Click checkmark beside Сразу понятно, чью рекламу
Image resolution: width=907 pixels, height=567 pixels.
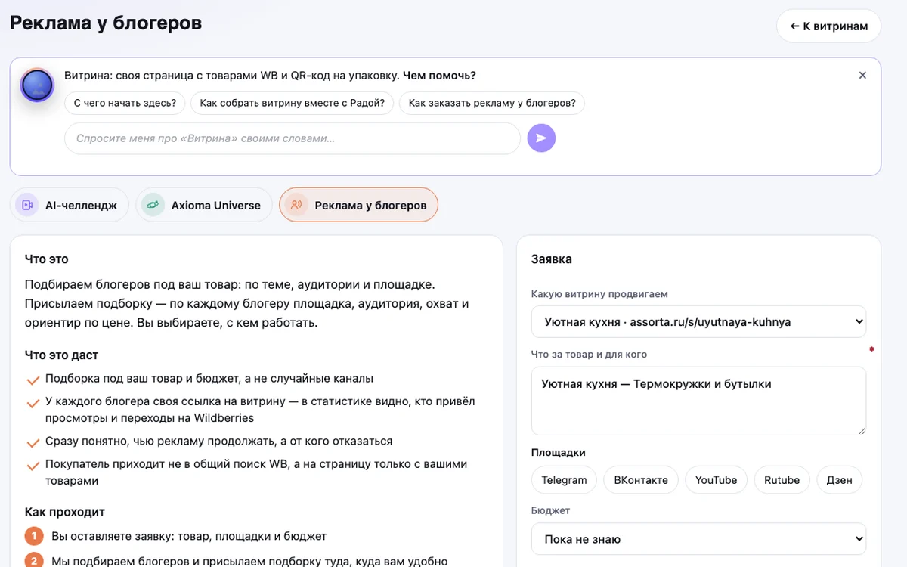pos(33,443)
